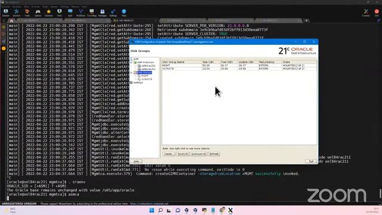Viewport: 382px width, 215px height.
Task: Click the OCRVOTE size value 20.00
Action: point(206,69)
